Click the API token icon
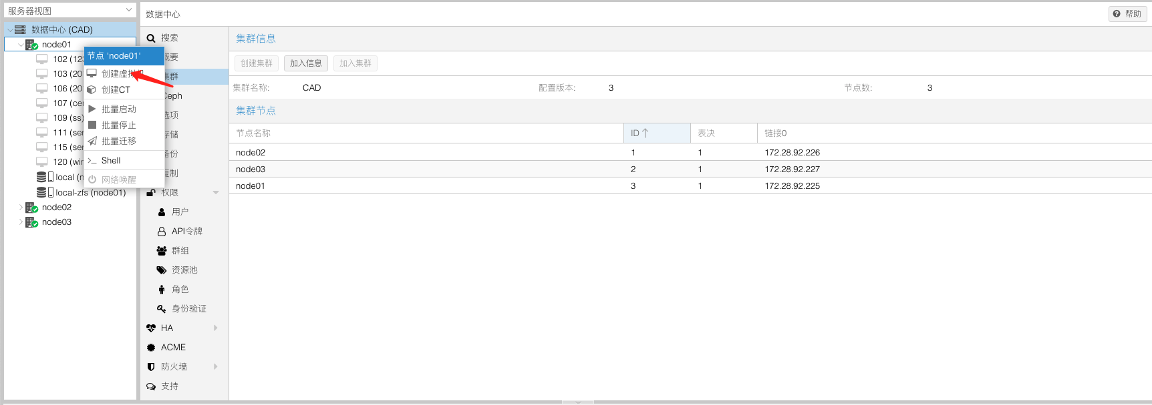Viewport: 1152px width, 405px height. (x=162, y=232)
